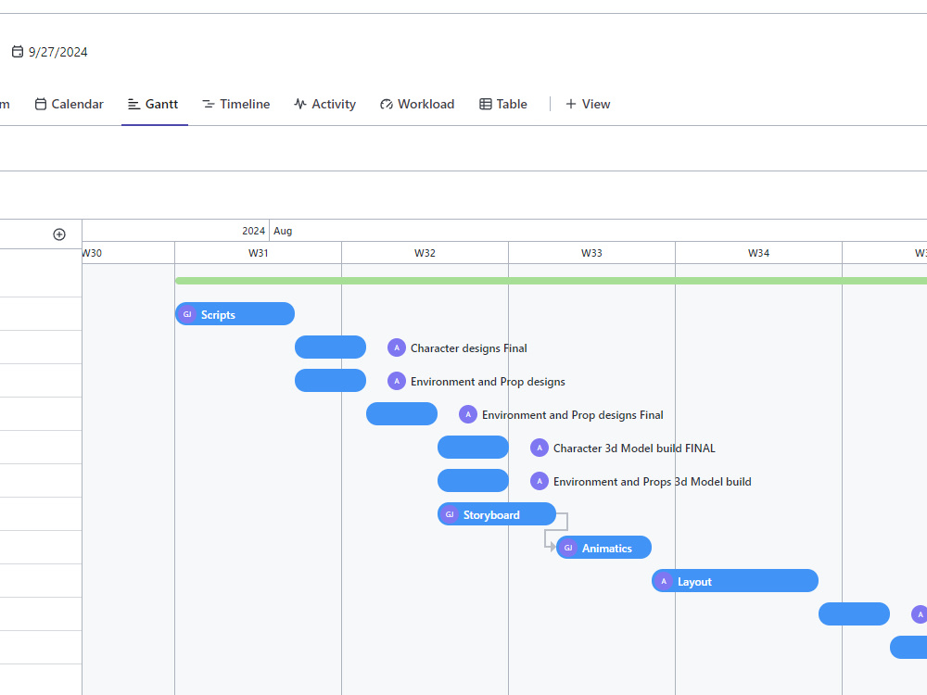
Task: Click the W31 week header
Action: click(259, 253)
